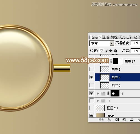Click the mask link icon on group 2
The height and width of the screenshot is (134, 140).
click(108, 93)
